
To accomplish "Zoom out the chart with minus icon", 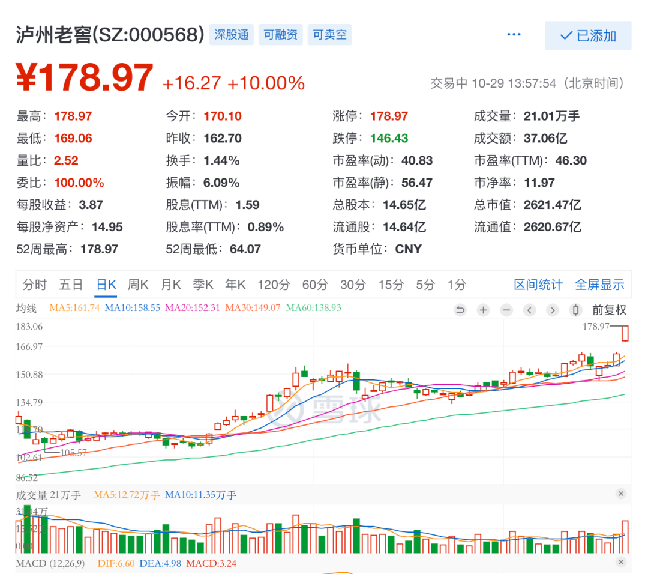I will point(506,310).
